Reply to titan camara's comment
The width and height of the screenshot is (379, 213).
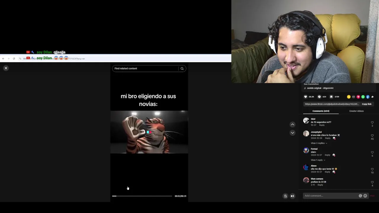pos(320,185)
